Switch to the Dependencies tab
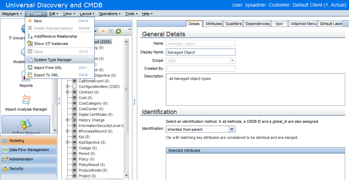The image size is (349, 180). click(x=257, y=24)
